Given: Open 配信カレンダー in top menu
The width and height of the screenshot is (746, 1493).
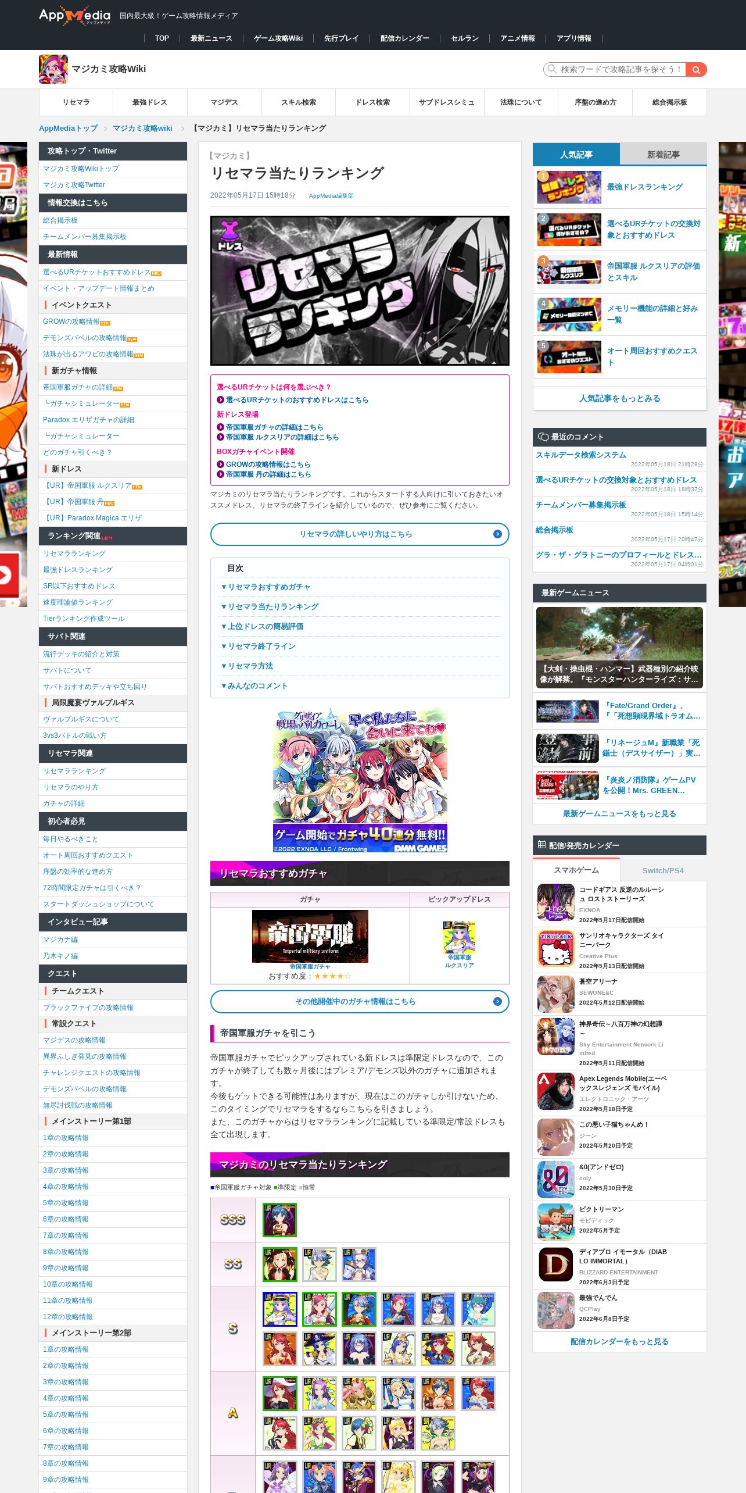Looking at the screenshot, I should (405, 38).
